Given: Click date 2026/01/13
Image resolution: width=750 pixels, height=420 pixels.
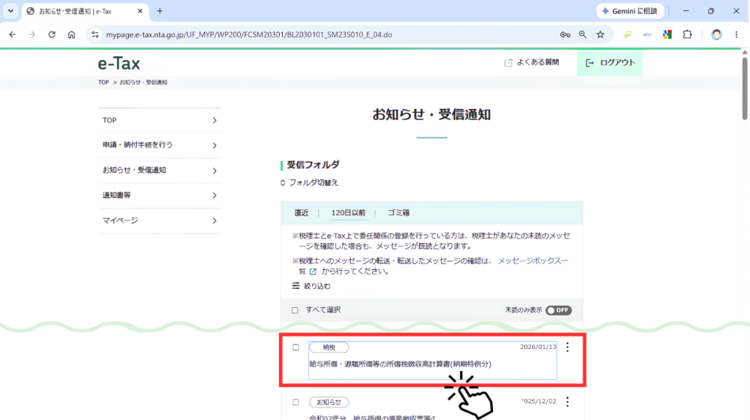Looking at the screenshot, I should point(538,347).
